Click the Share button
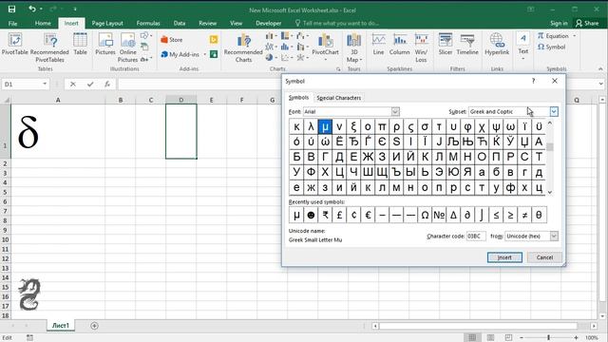608x342 pixels. [587, 23]
